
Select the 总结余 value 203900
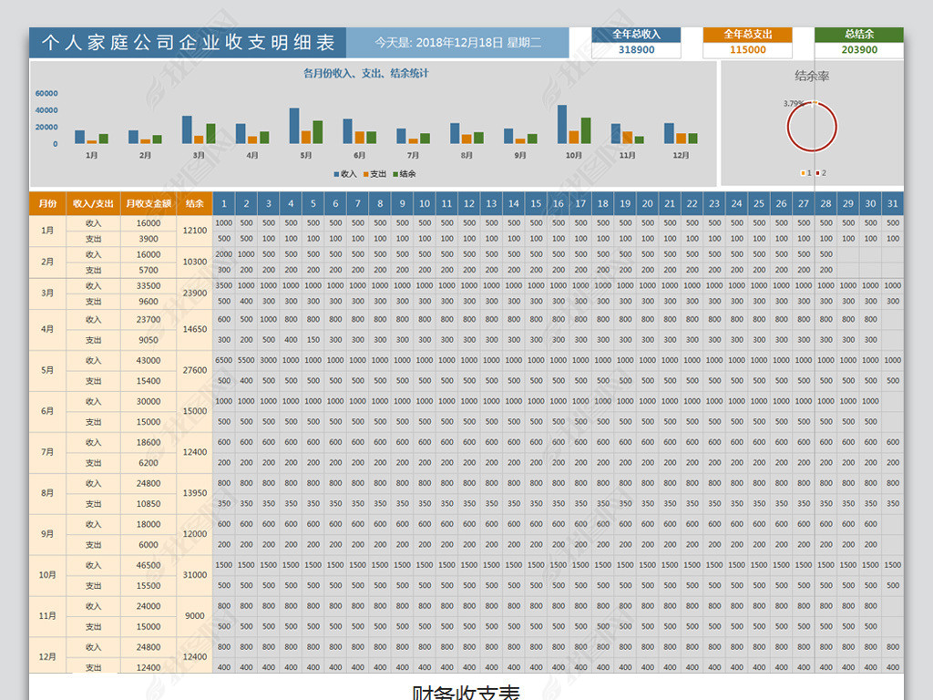(x=859, y=50)
